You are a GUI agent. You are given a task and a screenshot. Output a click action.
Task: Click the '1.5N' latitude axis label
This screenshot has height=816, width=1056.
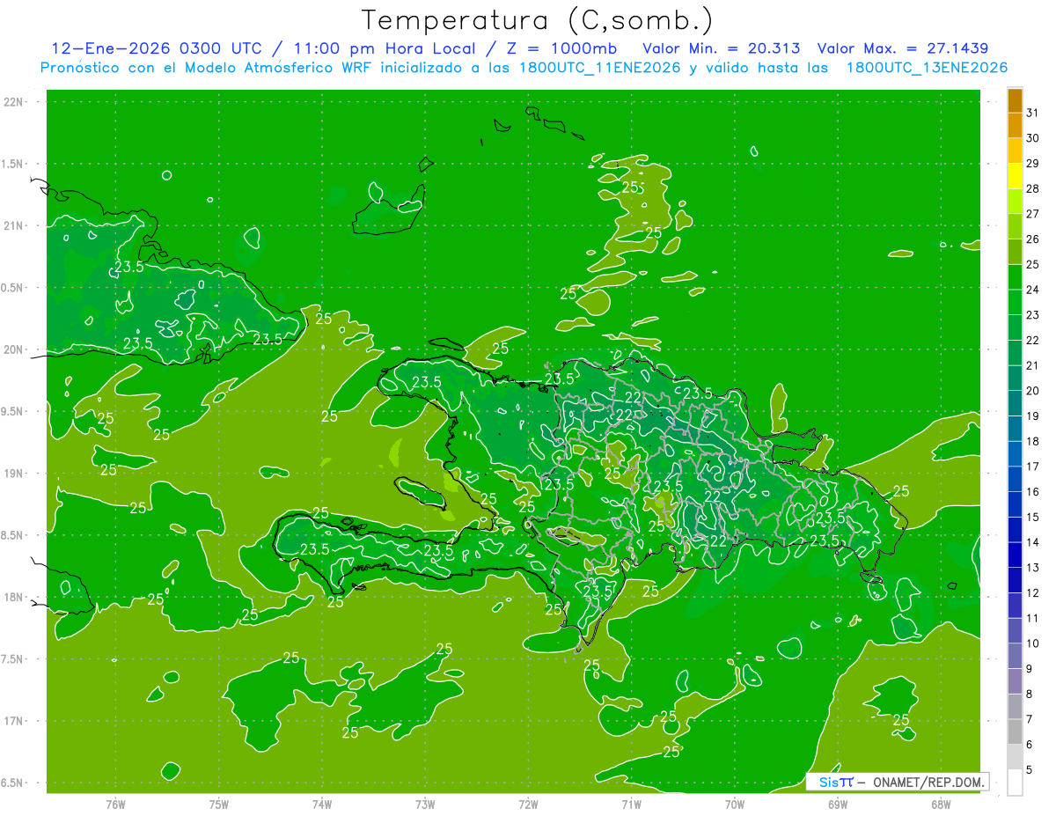[x=12, y=164]
